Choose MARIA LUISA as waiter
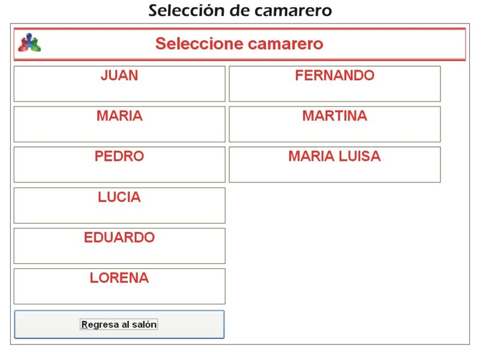480x351 pixels. pos(334,164)
